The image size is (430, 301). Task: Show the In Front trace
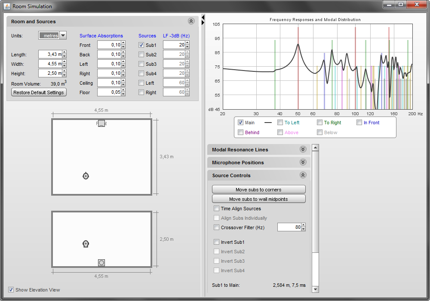pyautogui.click(x=359, y=123)
